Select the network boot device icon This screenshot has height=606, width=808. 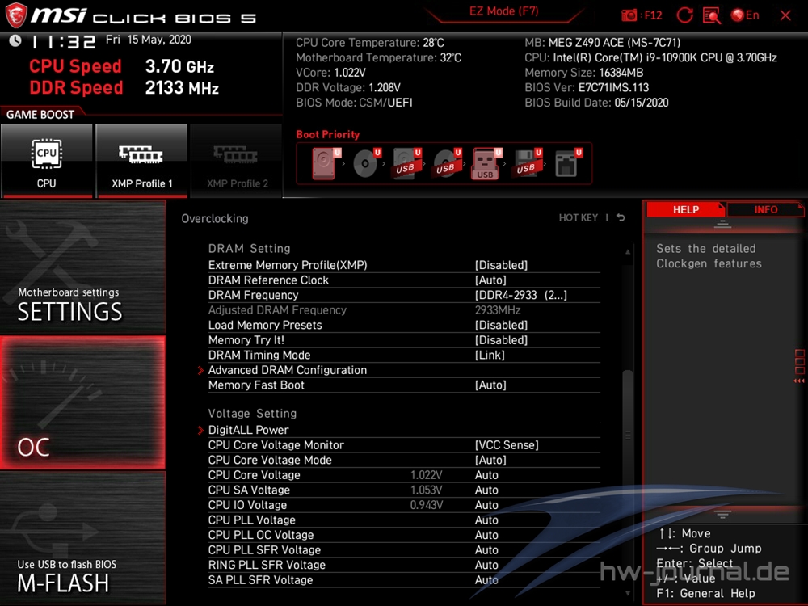(568, 163)
